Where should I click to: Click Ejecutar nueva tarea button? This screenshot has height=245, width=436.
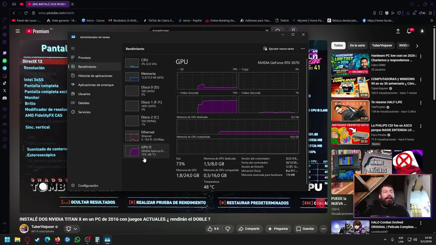(x=279, y=49)
